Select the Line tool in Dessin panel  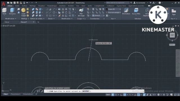tap(50, 12)
